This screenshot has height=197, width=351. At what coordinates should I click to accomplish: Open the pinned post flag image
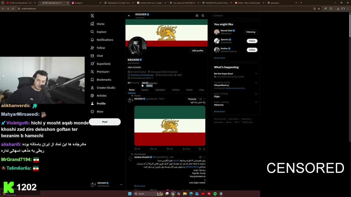tap(170, 126)
